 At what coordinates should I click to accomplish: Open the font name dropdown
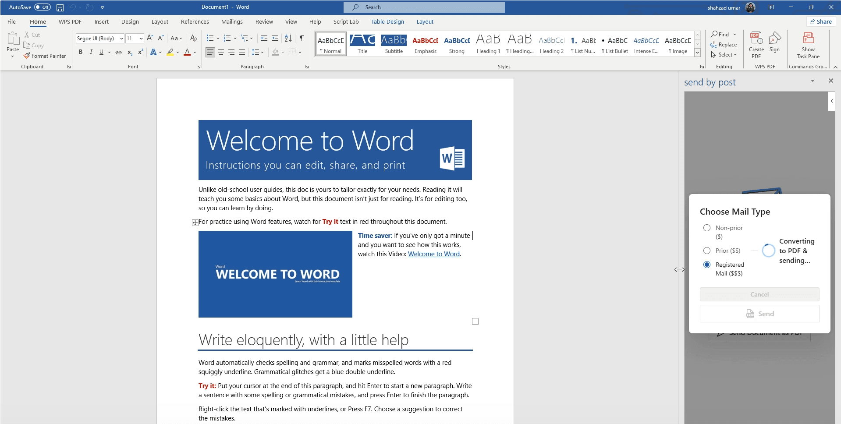tap(121, 39)
